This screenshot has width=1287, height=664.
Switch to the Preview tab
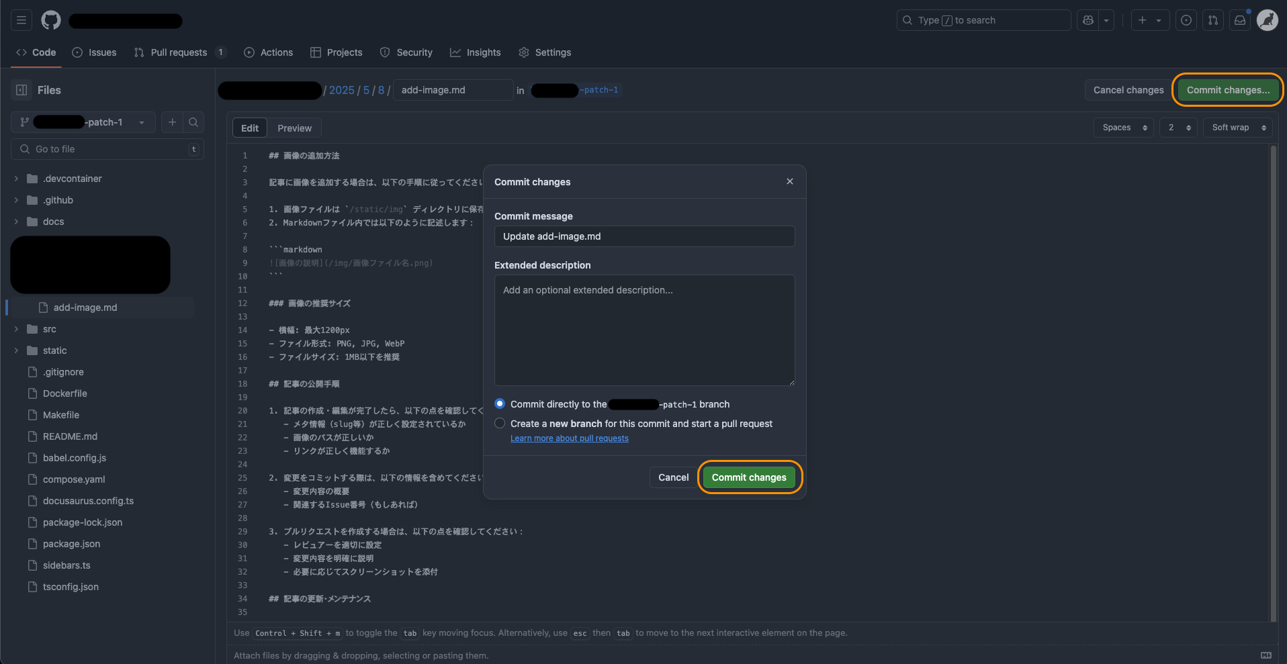(294, 128)
